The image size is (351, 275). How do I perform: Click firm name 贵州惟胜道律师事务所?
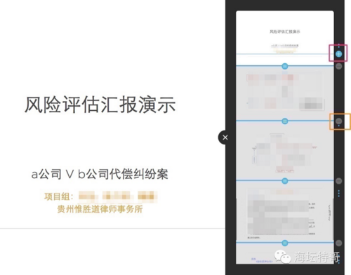pos(100,209)
